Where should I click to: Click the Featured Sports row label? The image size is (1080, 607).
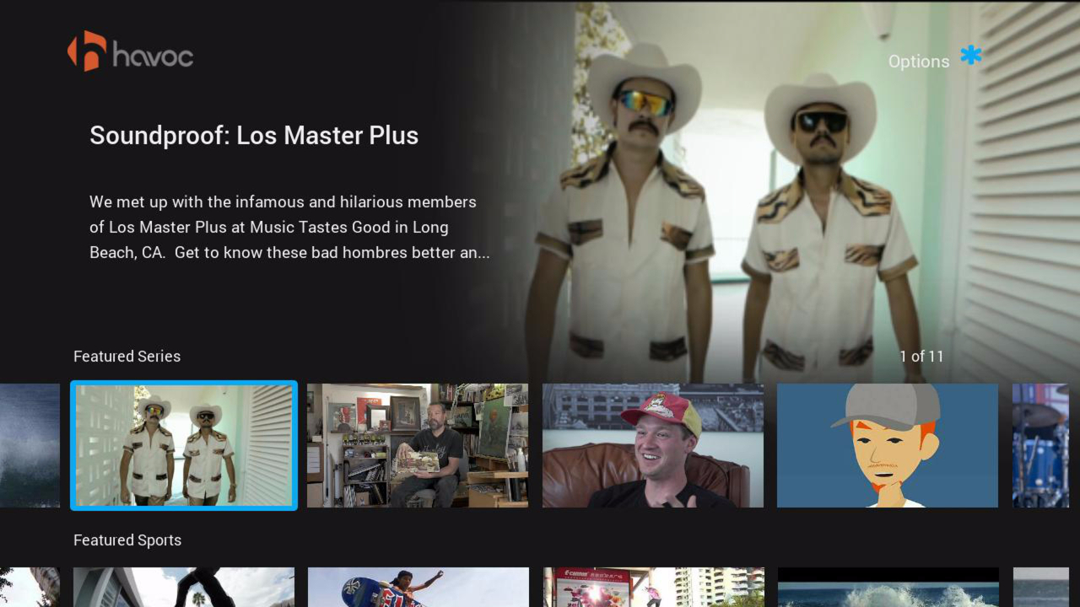[127, 540]
